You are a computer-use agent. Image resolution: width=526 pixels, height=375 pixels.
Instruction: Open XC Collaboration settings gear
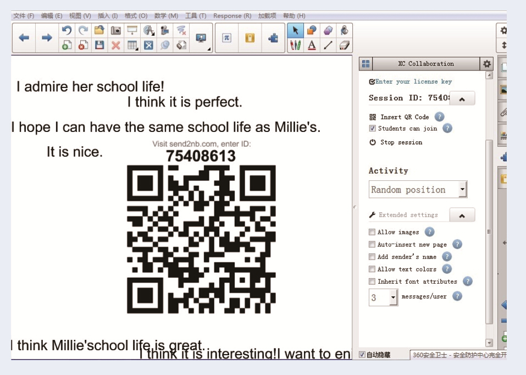click(x=487, y=64)
